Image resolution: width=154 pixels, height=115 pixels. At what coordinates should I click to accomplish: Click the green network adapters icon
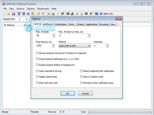pos(53,14)
